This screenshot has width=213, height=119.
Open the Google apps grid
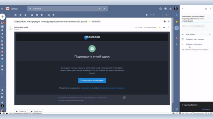[170, 9]
